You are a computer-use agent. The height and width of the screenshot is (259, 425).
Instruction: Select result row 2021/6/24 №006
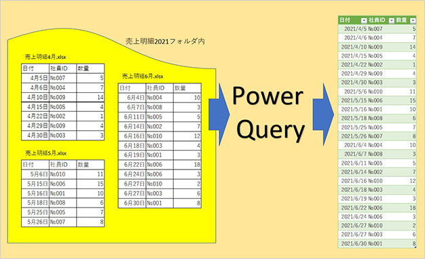(x=377, y=217)
